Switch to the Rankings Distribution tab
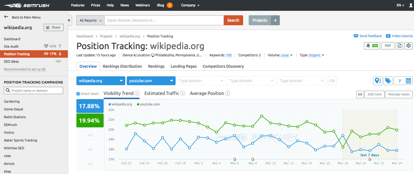Image resolution: width=414 pixels, height=174 pixels. [x=122, y=66]
